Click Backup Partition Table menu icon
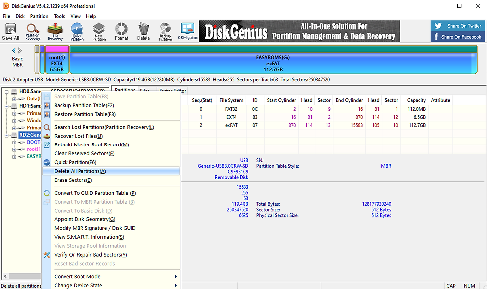Image resolution: width=487 pixels, height=289 pixels. coord(47,106)
